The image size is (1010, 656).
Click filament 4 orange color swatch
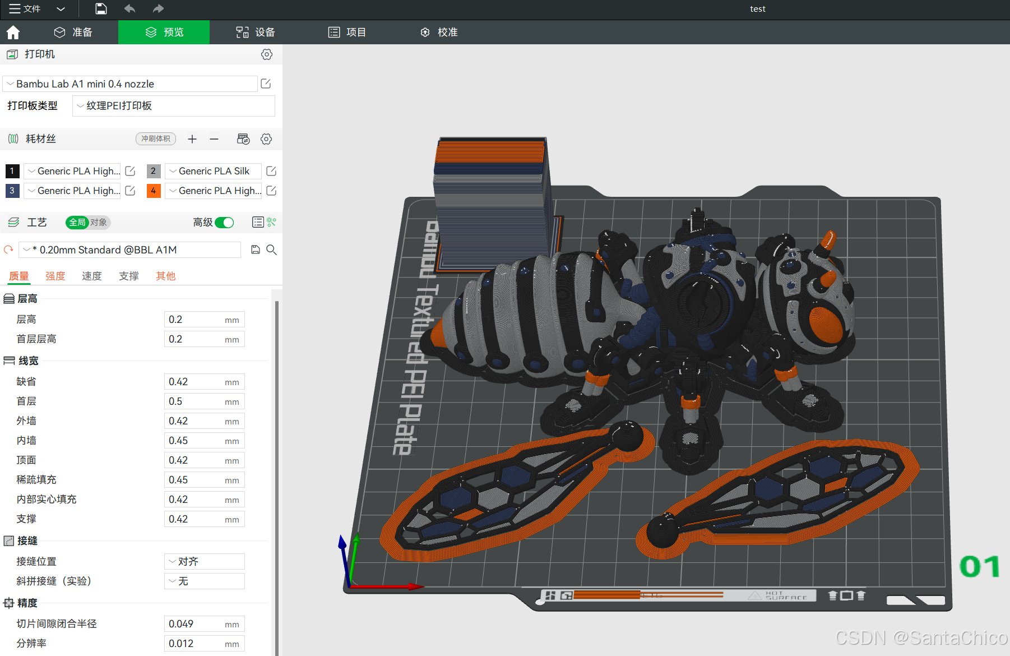coord(154,191)
